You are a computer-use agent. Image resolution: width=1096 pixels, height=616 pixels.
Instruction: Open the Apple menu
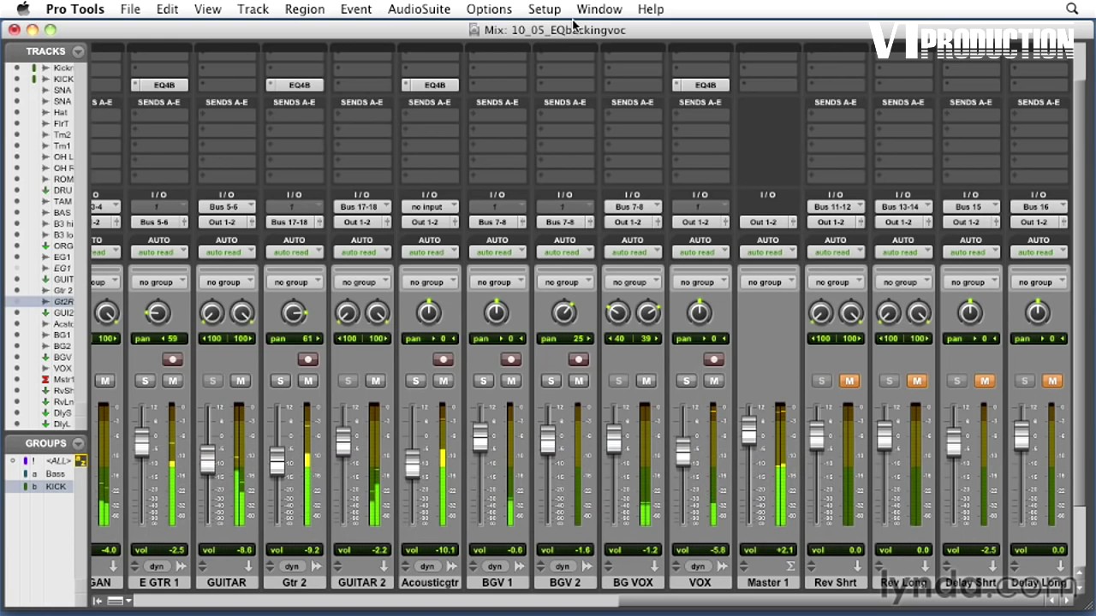click(23, 9)
